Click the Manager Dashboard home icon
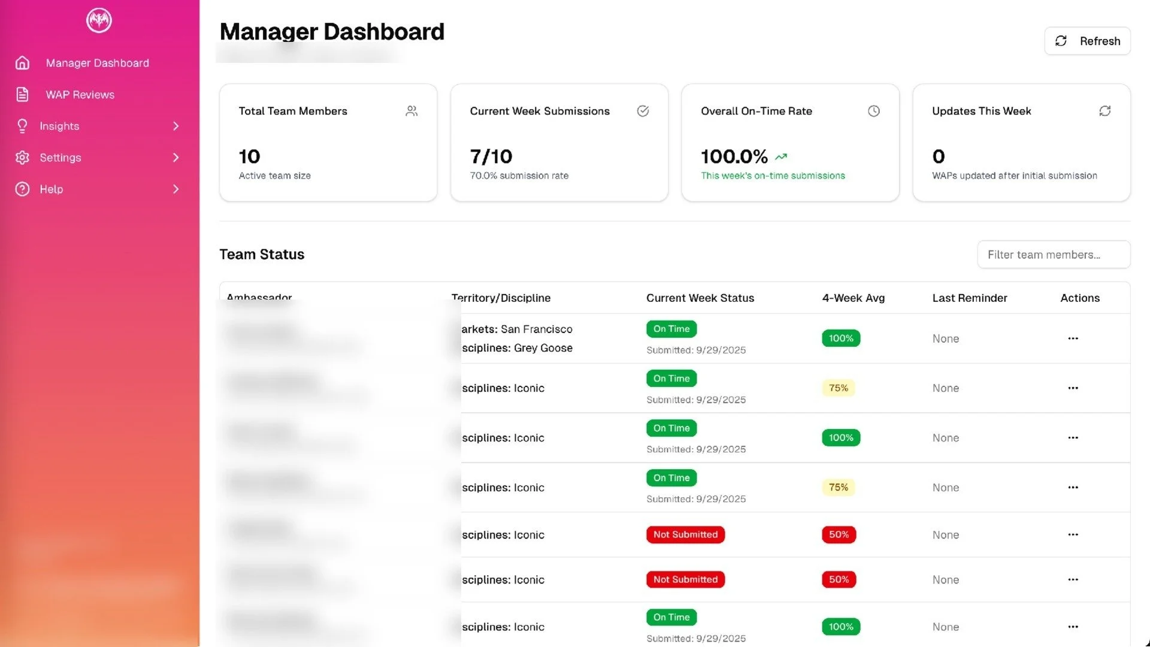1150x647 pixels. tap(22, 63)
